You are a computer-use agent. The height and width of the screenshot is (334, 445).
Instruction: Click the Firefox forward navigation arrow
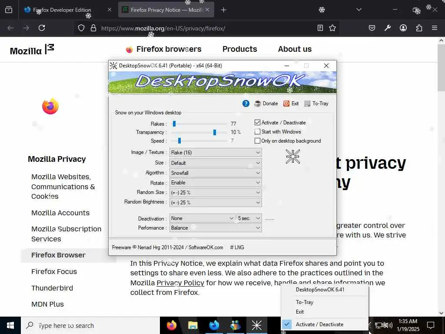pyautogui.click(x=26, y=28)
